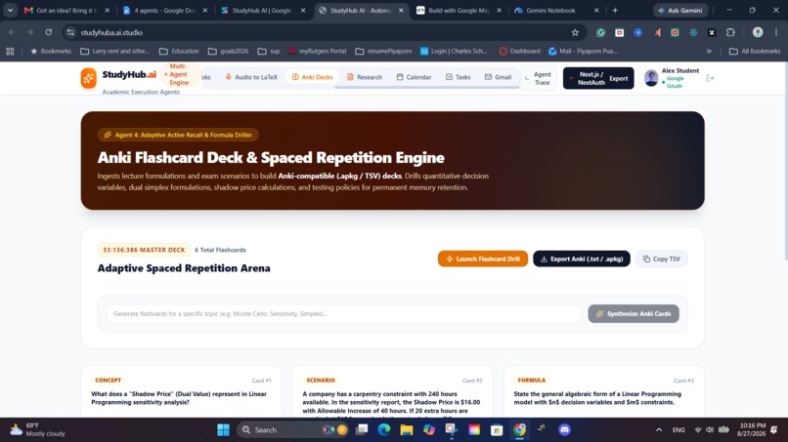788x442 pixels.
Task: Open the Windows Start menu
Action: tap(223, 430)
